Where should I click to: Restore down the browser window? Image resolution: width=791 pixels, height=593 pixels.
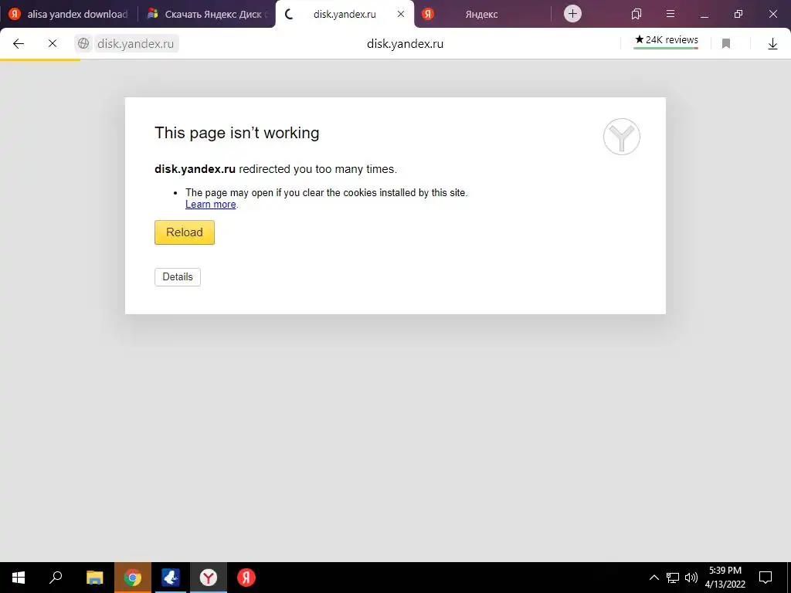[x=738, y=14]
